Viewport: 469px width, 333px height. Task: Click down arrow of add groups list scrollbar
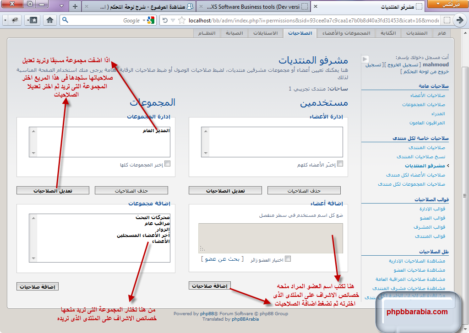point(33,258)
